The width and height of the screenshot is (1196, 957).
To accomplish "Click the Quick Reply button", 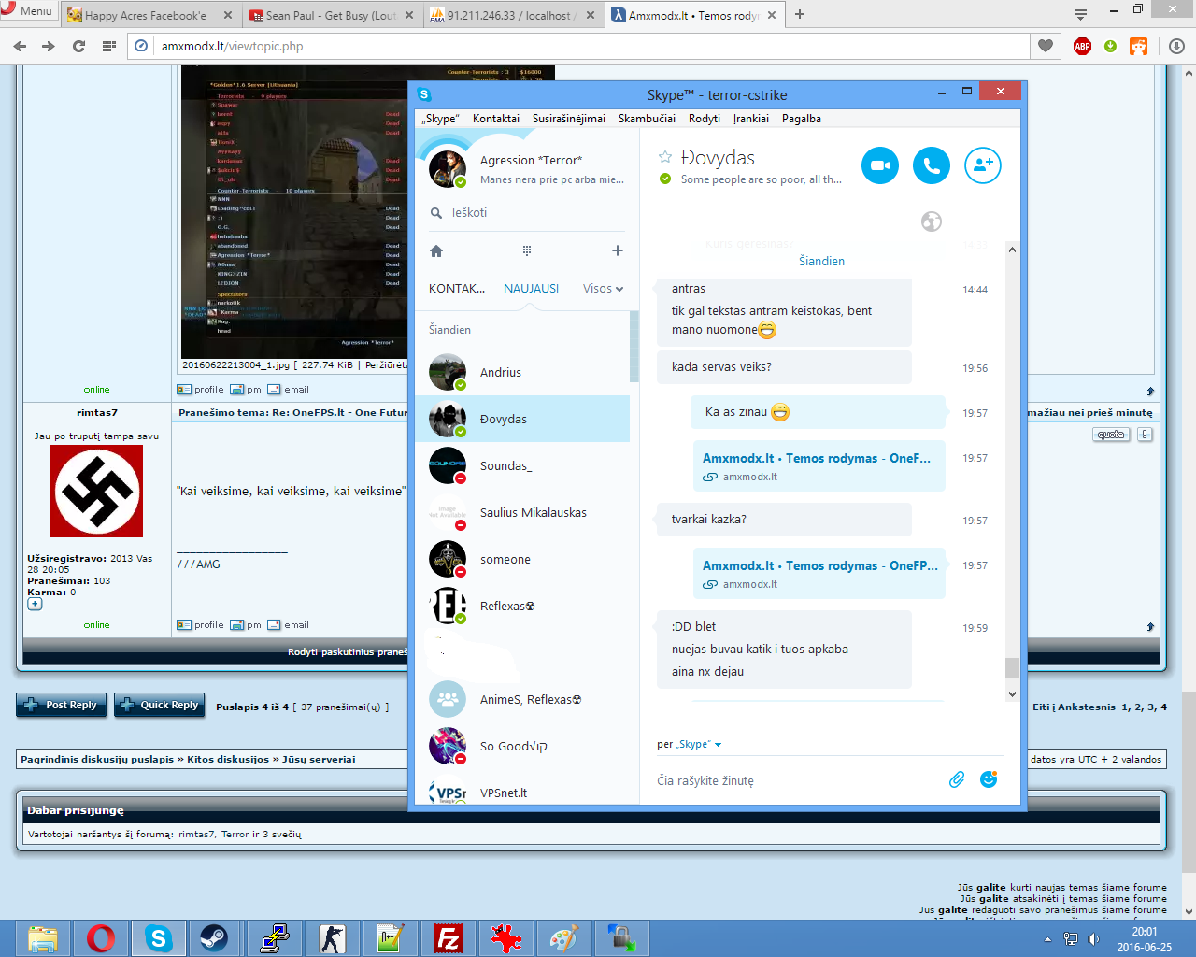I will (160, 705).
